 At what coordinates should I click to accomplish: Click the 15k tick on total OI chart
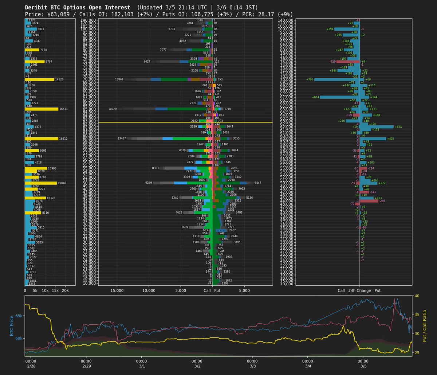pos(55,291)
